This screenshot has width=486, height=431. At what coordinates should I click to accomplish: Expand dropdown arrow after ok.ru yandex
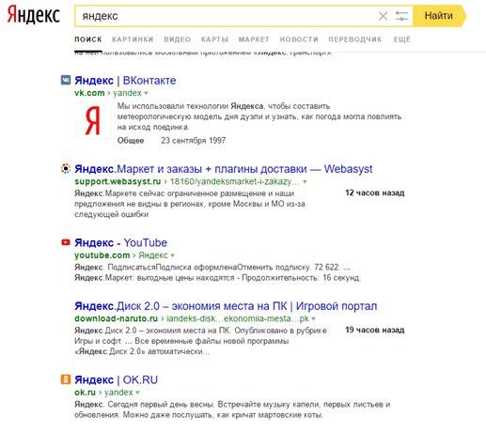137,393
